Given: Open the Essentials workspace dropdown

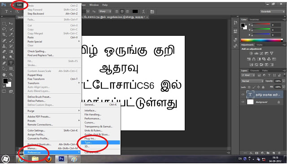Looking at the screenshot, I should (272, 12).
